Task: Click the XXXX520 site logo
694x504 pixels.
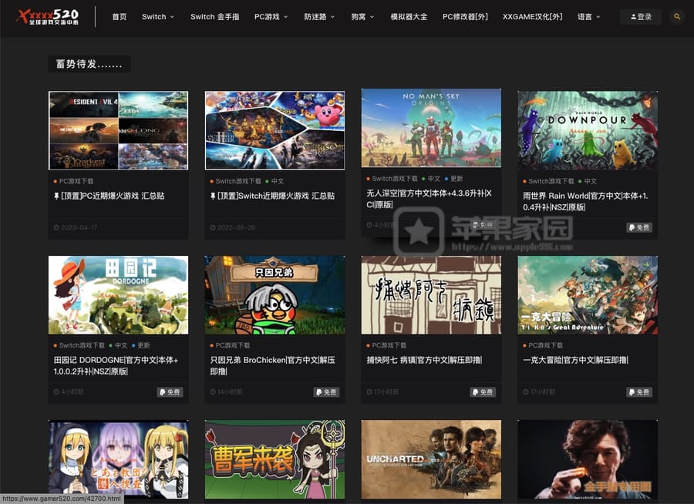Action: click(x=48, y=17)
